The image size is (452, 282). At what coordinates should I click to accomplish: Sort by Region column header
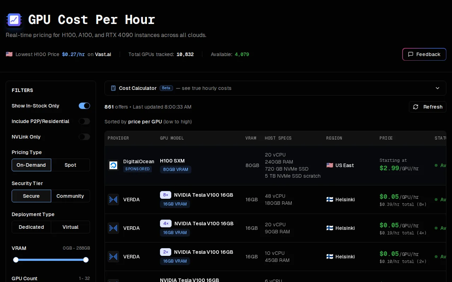pyautogui.click(x=334, y=138)
